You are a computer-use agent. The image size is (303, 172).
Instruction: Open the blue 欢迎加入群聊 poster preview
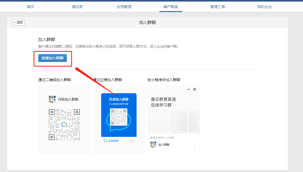119,119
